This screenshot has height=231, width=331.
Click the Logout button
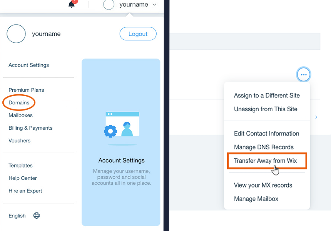pos(138,34)
